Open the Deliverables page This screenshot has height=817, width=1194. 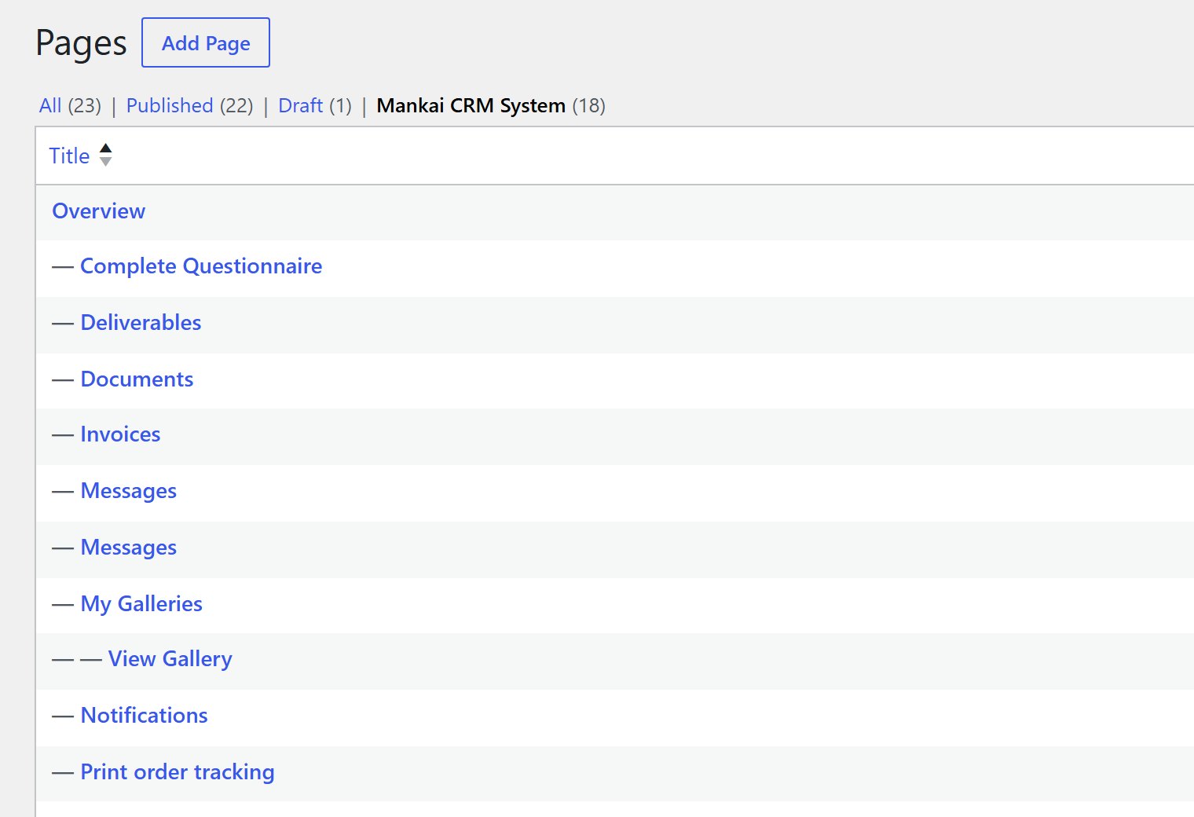(141, 322)
